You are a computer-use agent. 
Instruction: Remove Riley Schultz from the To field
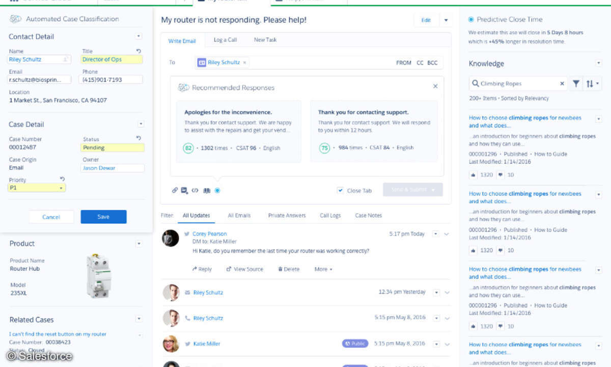(x=244, y=63)
